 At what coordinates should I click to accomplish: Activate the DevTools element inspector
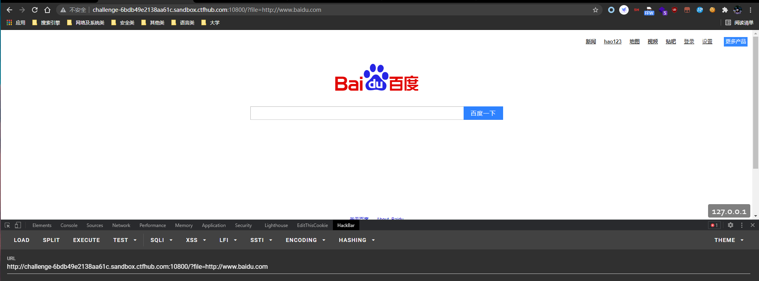(7, 225)
